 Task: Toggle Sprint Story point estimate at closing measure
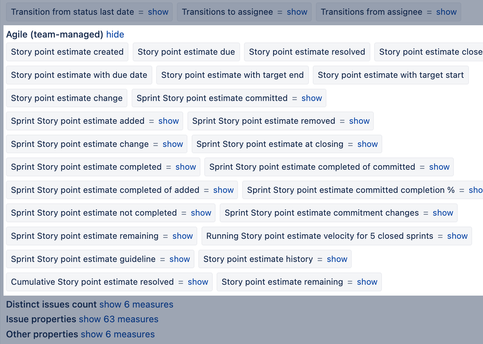click(270, 144)
